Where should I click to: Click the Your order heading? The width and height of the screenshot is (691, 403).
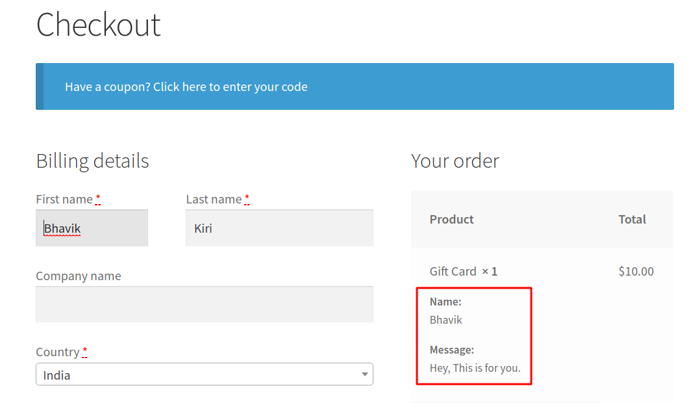pyautogui.click(x=455, y=161)
